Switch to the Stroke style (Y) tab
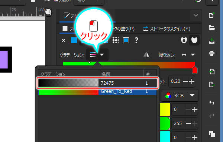223x142 pixels. (x=167, y=29)
